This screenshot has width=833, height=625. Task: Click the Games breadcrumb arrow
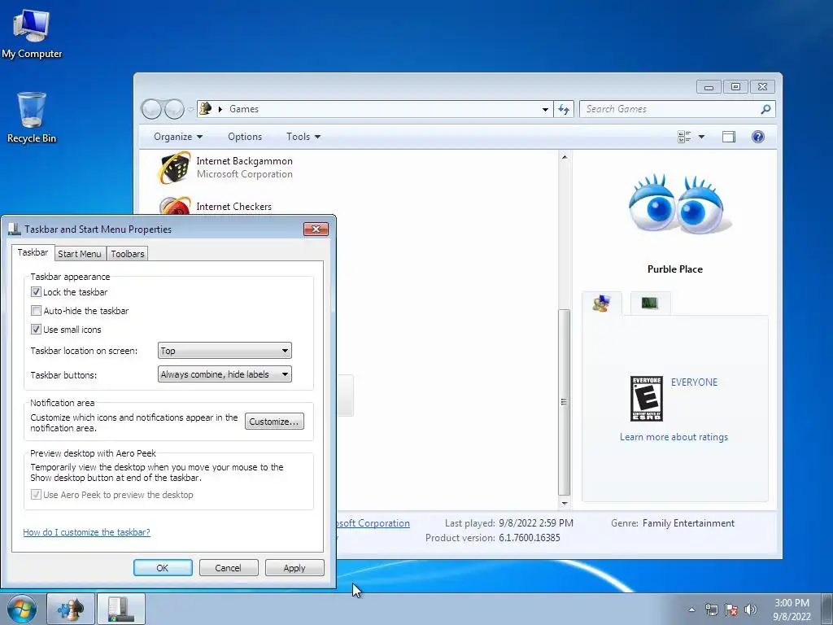220,109
